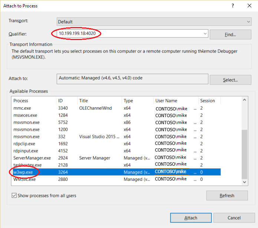
Task: Click the process list scrollbar thumb
Action: (244, 154)
